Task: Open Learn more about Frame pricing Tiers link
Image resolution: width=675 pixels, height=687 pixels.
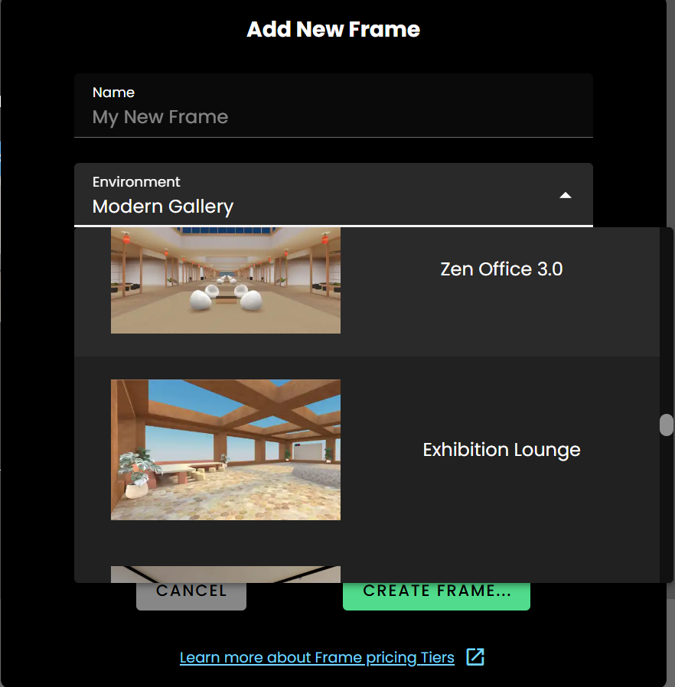Action: coord(317,658)
